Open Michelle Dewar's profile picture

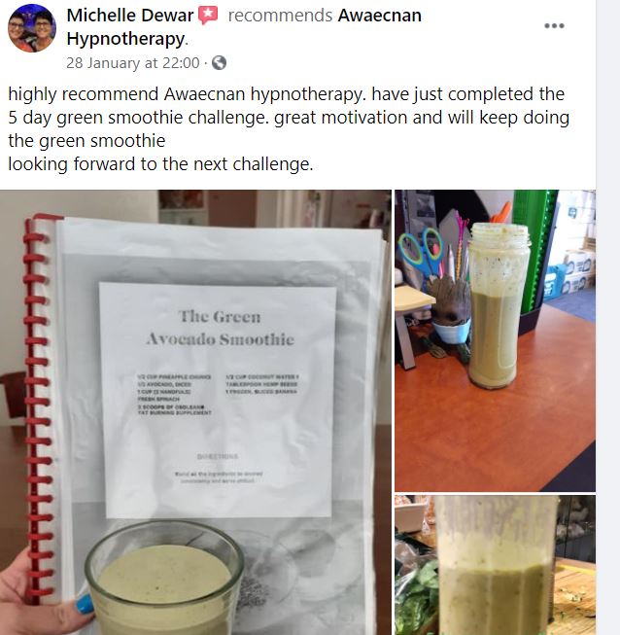tap(32, 28)
